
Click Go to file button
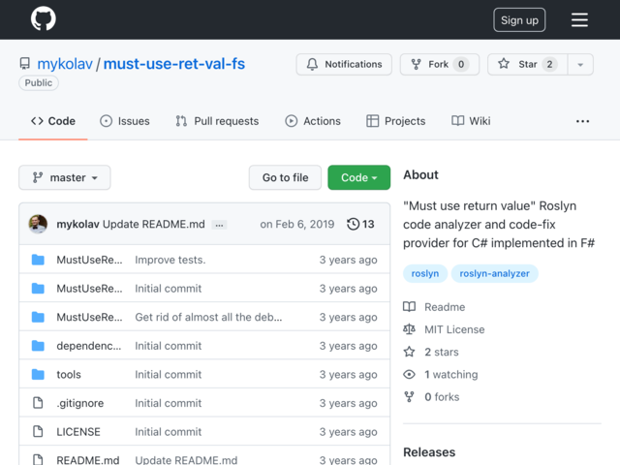[x=285, y=177]
